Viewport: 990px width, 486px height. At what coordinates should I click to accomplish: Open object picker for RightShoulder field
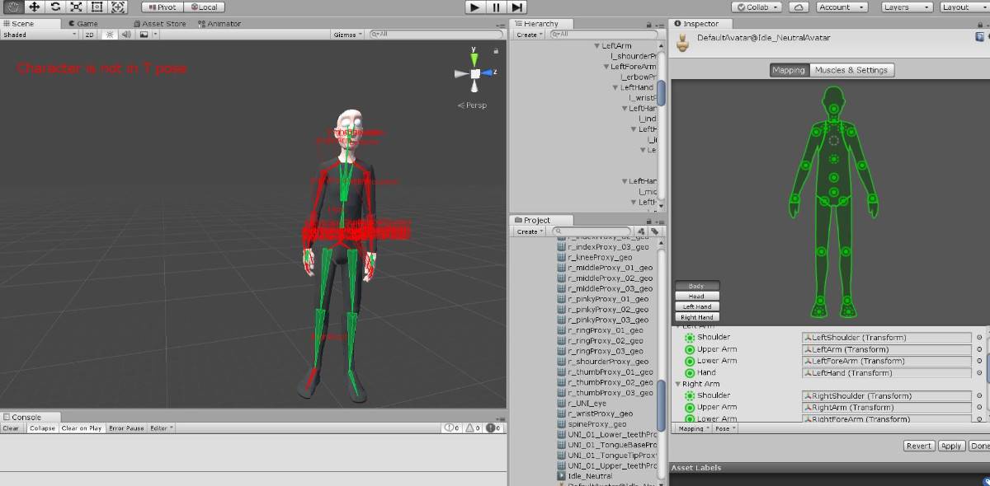(979, 396)
